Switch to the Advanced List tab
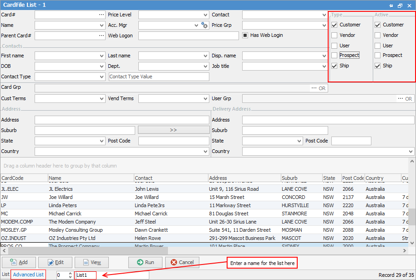 pyautogui.click(x=28, y=275)
